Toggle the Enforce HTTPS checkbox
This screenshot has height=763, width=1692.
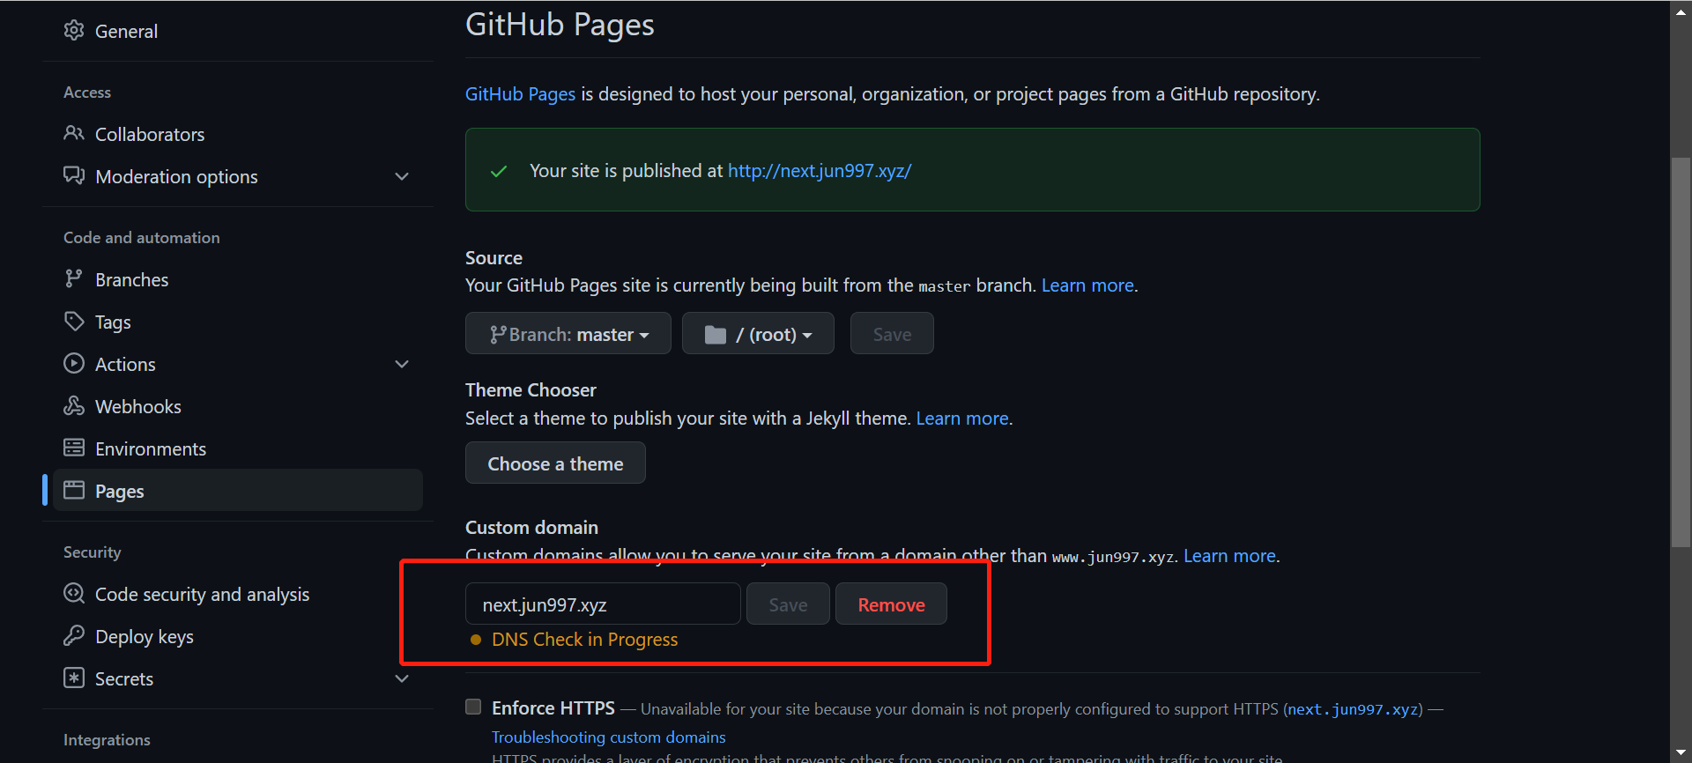(473, 707)
